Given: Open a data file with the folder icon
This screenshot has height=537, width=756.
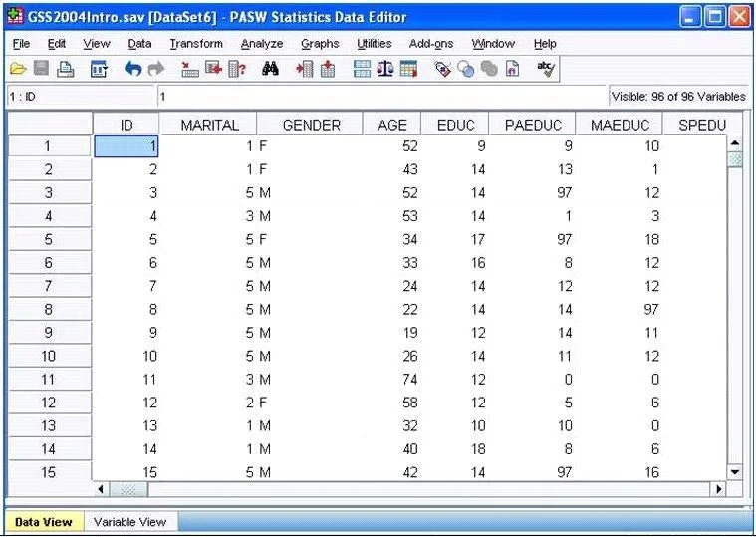Looking at the screenshot, I should coord(18,69).
